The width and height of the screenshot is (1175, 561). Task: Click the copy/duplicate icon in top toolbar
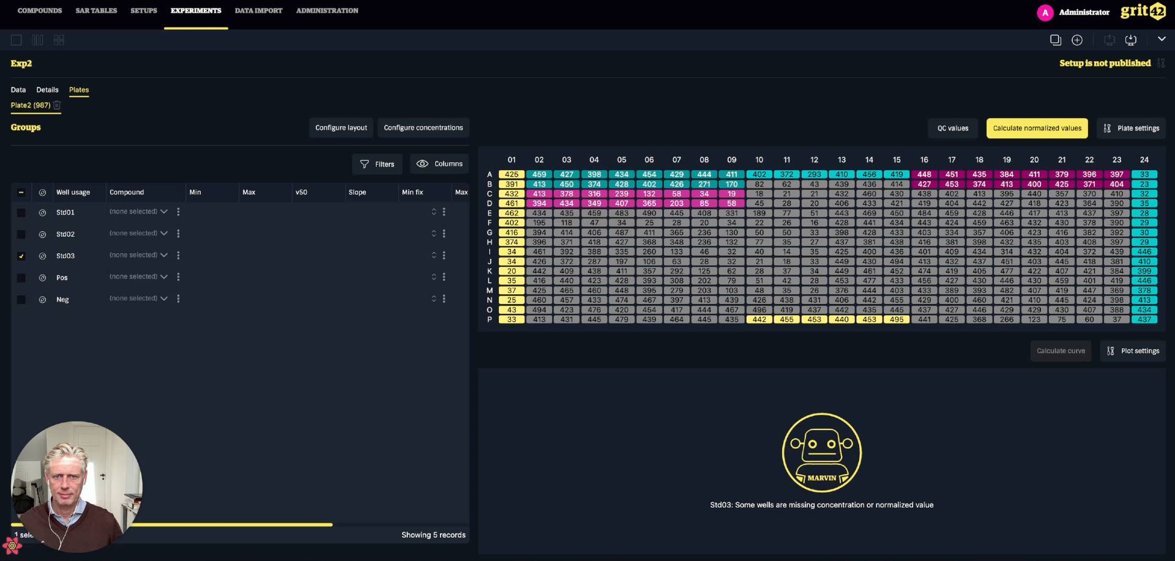pos(1055,40)
